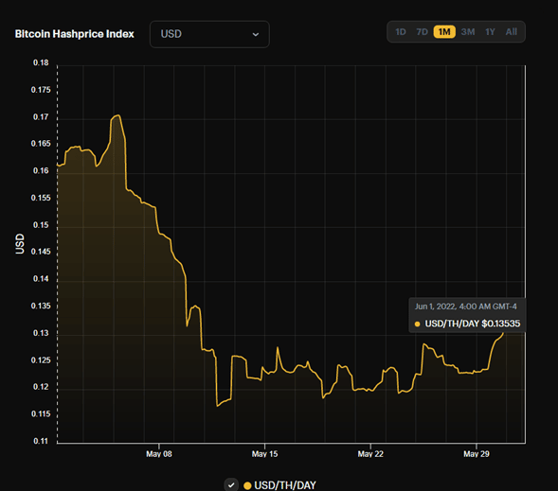Click the 0.145 y-axis label

(x=41, y=252)
